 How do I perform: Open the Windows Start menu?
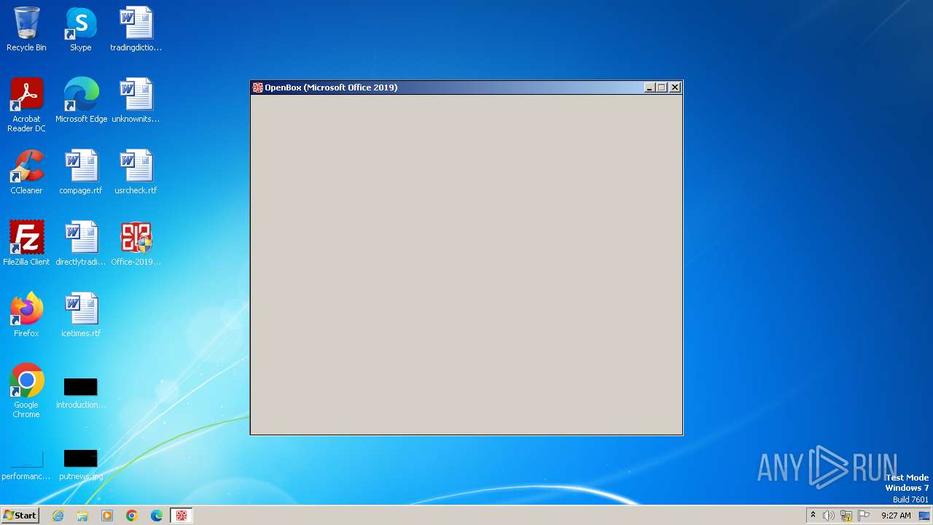[x=20, y=516]
